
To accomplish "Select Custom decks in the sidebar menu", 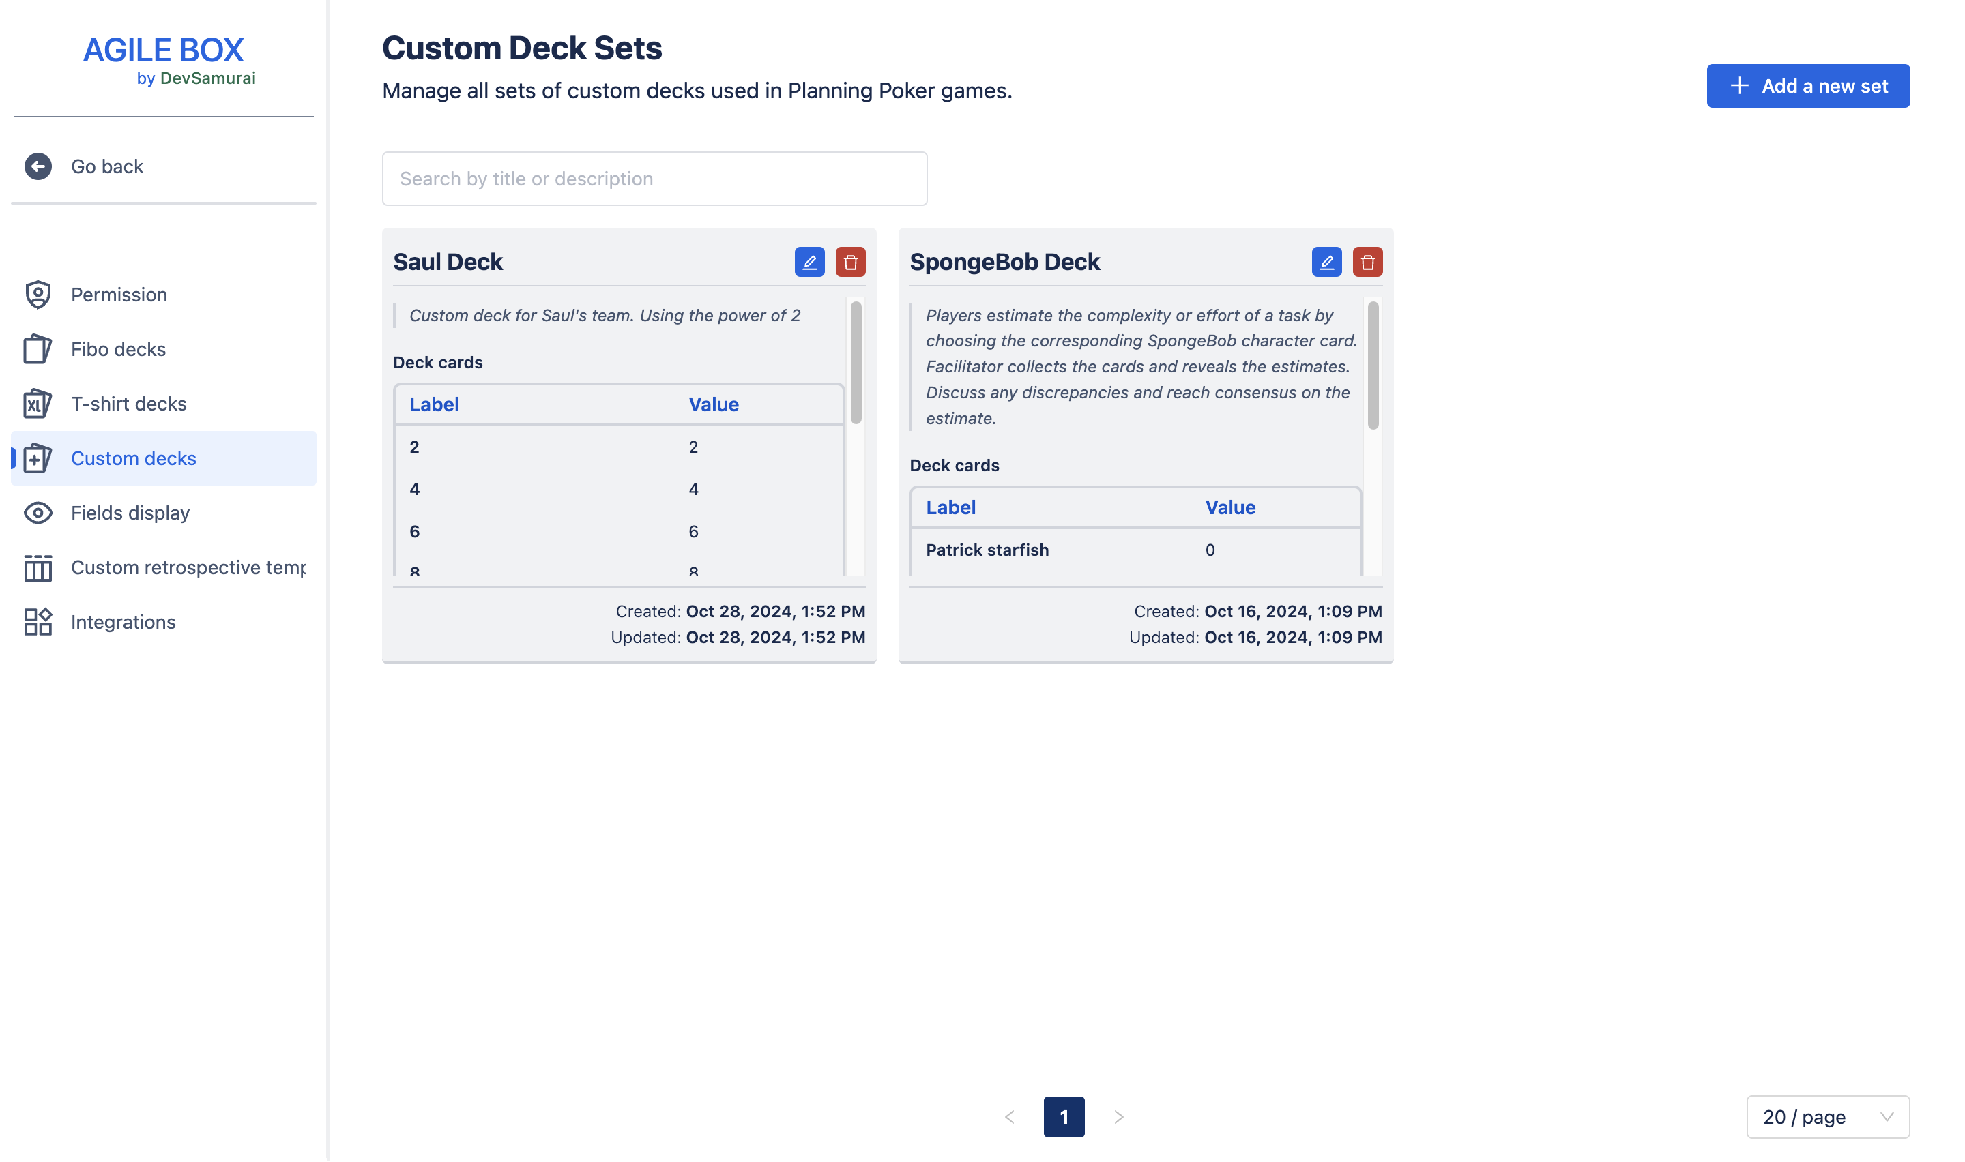I will point(133,458).
